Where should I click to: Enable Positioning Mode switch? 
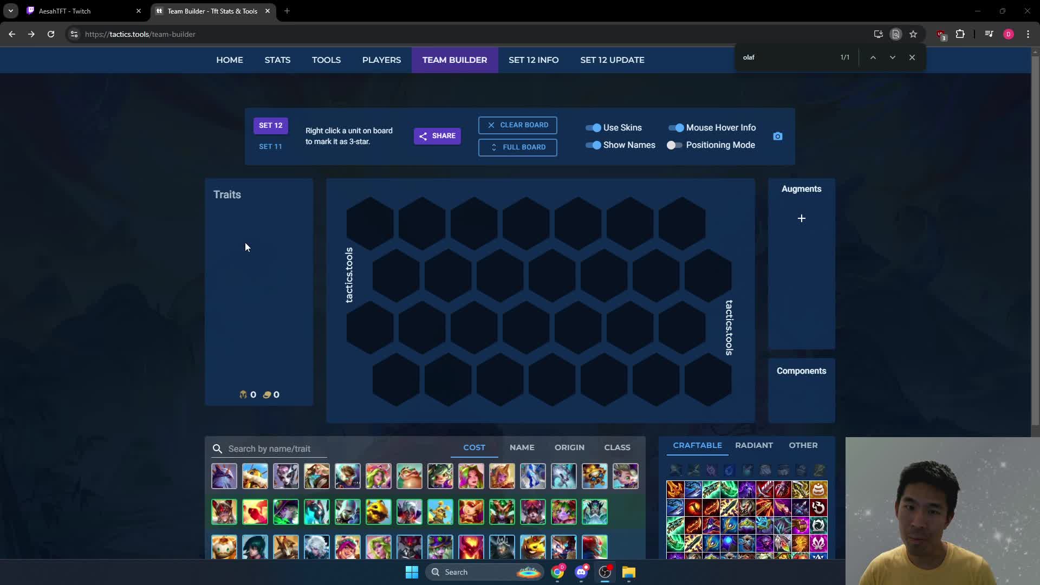point(674,145)
